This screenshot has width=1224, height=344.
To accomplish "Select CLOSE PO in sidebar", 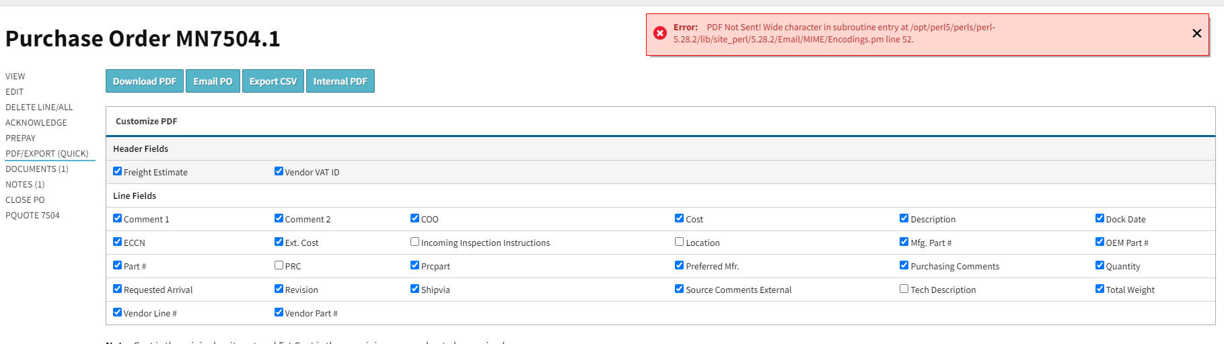I will pos(25,200).
